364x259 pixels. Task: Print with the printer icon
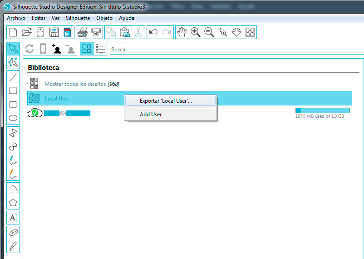click(83, 32)
